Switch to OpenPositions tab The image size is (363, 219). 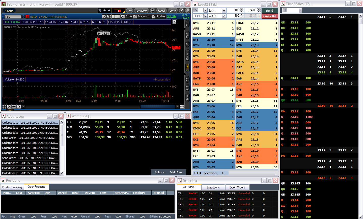37,187
